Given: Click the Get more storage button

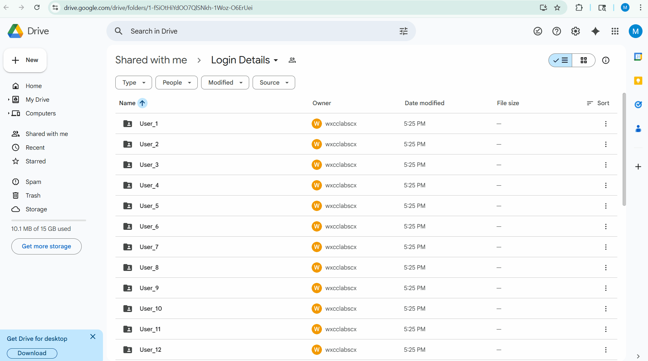Looking at the screenshot, I should pos(46,246).
